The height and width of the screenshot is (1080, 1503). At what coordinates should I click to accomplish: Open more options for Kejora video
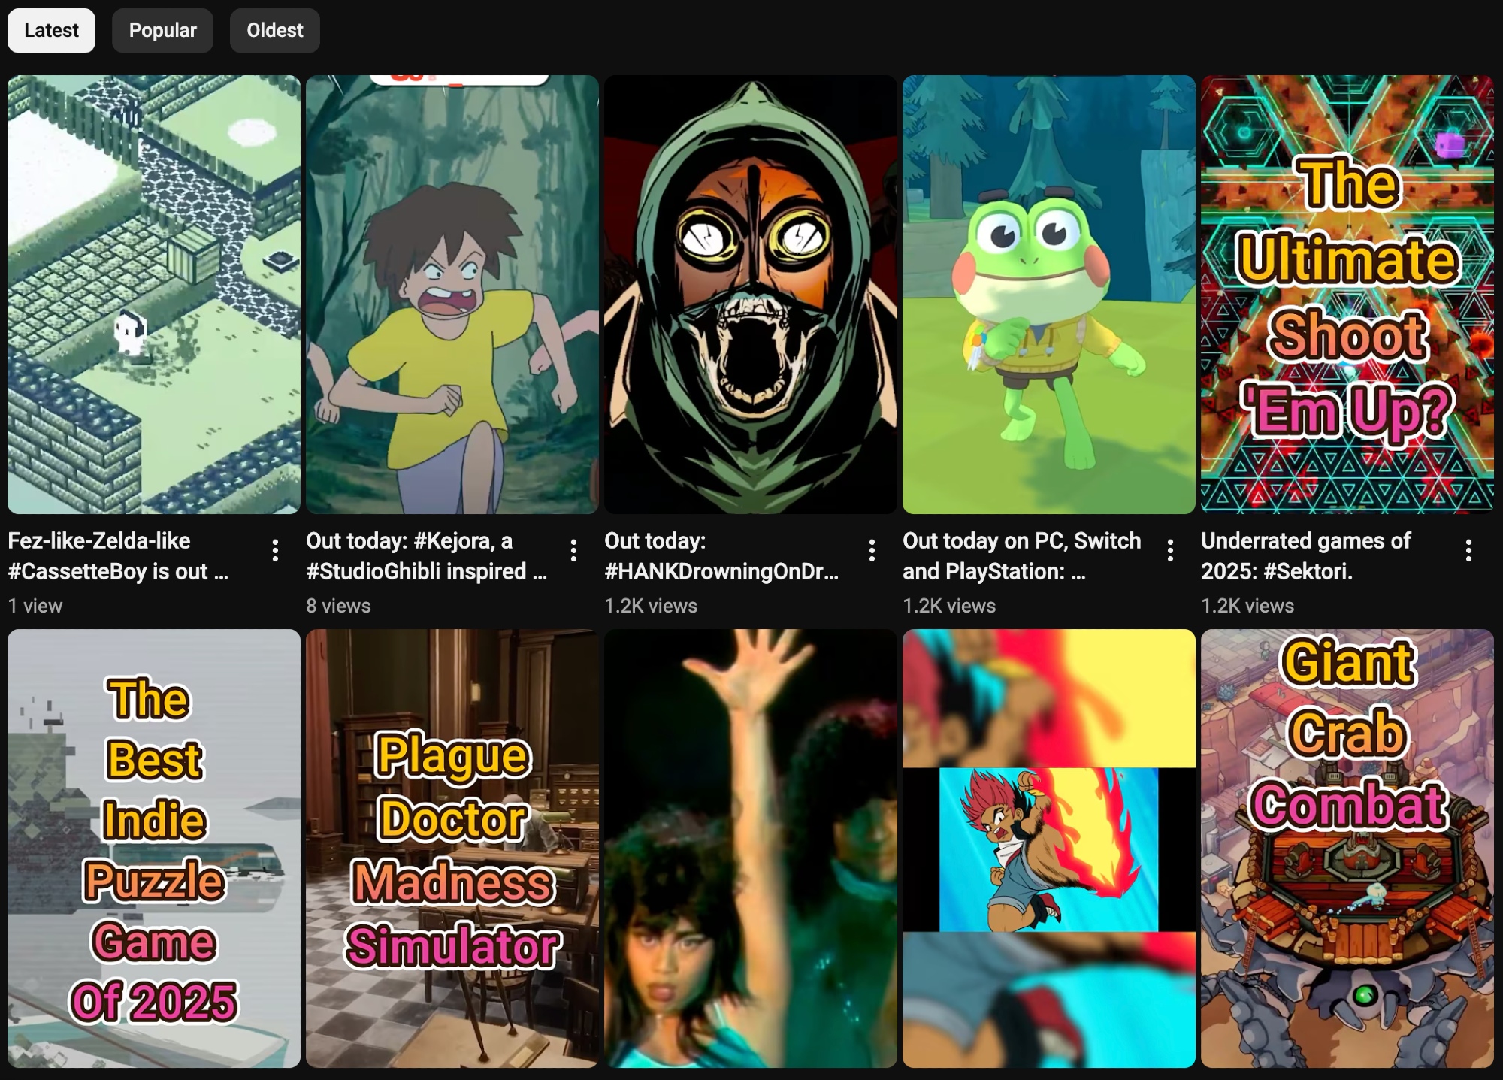[573, 551]
